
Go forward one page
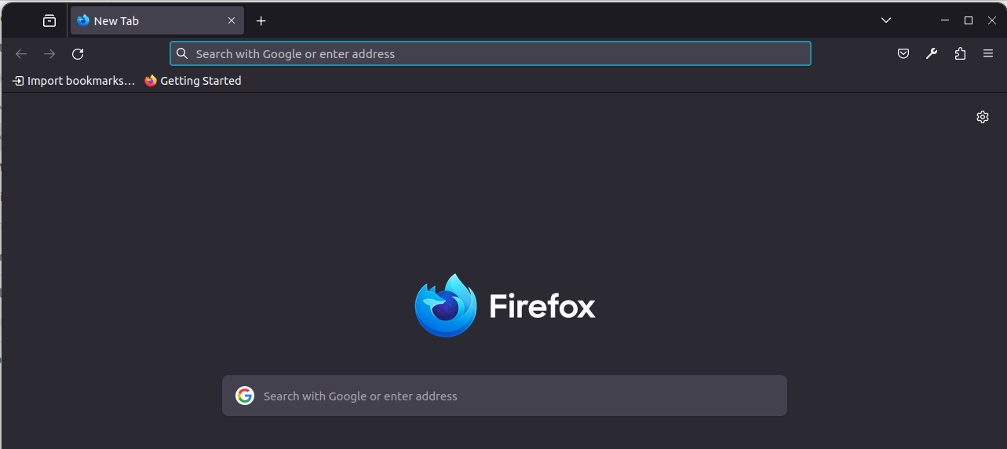pyautogui.click(x=49, y=53)
